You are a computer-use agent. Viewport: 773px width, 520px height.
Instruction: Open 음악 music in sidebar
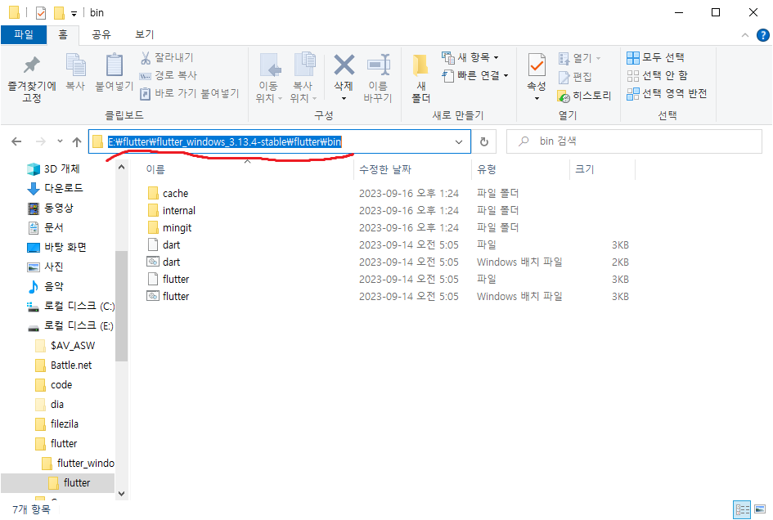point(45,286)
